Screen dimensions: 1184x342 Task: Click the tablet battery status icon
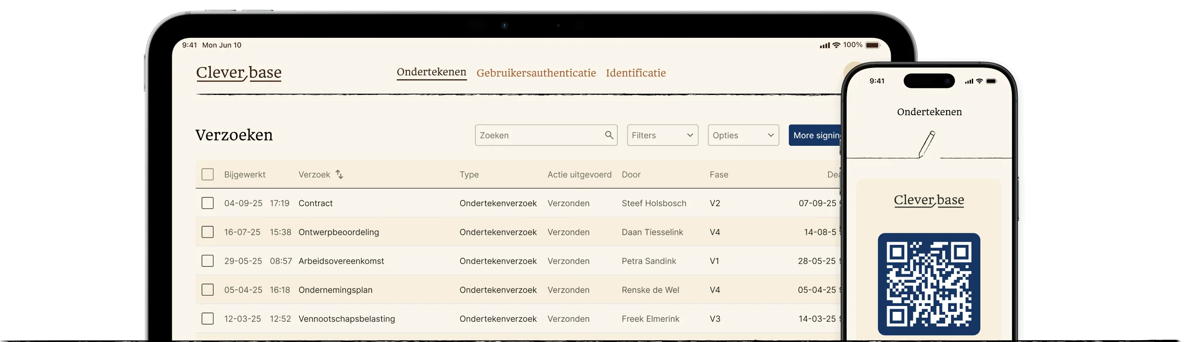tap(872, 45)
